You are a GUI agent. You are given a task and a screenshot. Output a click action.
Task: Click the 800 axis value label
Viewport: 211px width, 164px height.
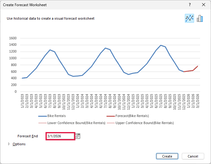(x=14, y=65)
